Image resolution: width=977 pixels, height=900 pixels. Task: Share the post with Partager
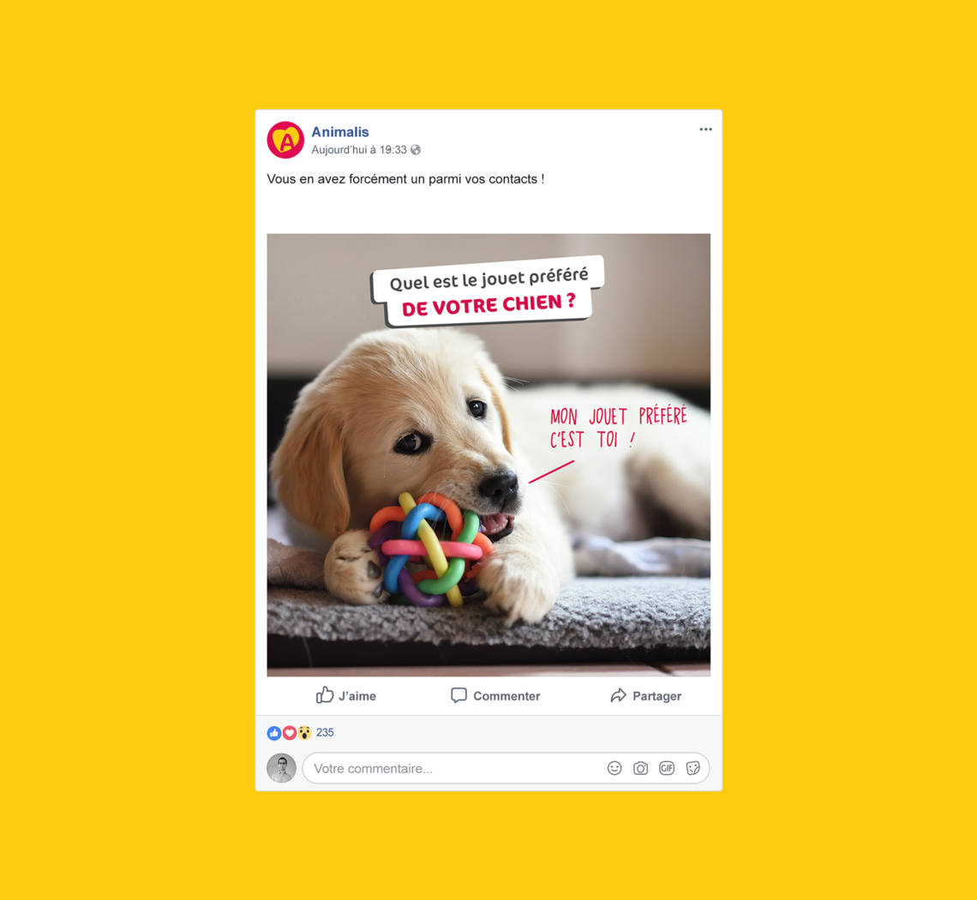(645, 695)
